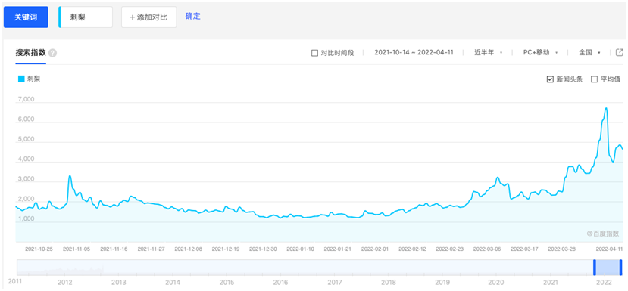
Task: Uncheck the 新闻头条 checkbox
Action: (550, 79)
